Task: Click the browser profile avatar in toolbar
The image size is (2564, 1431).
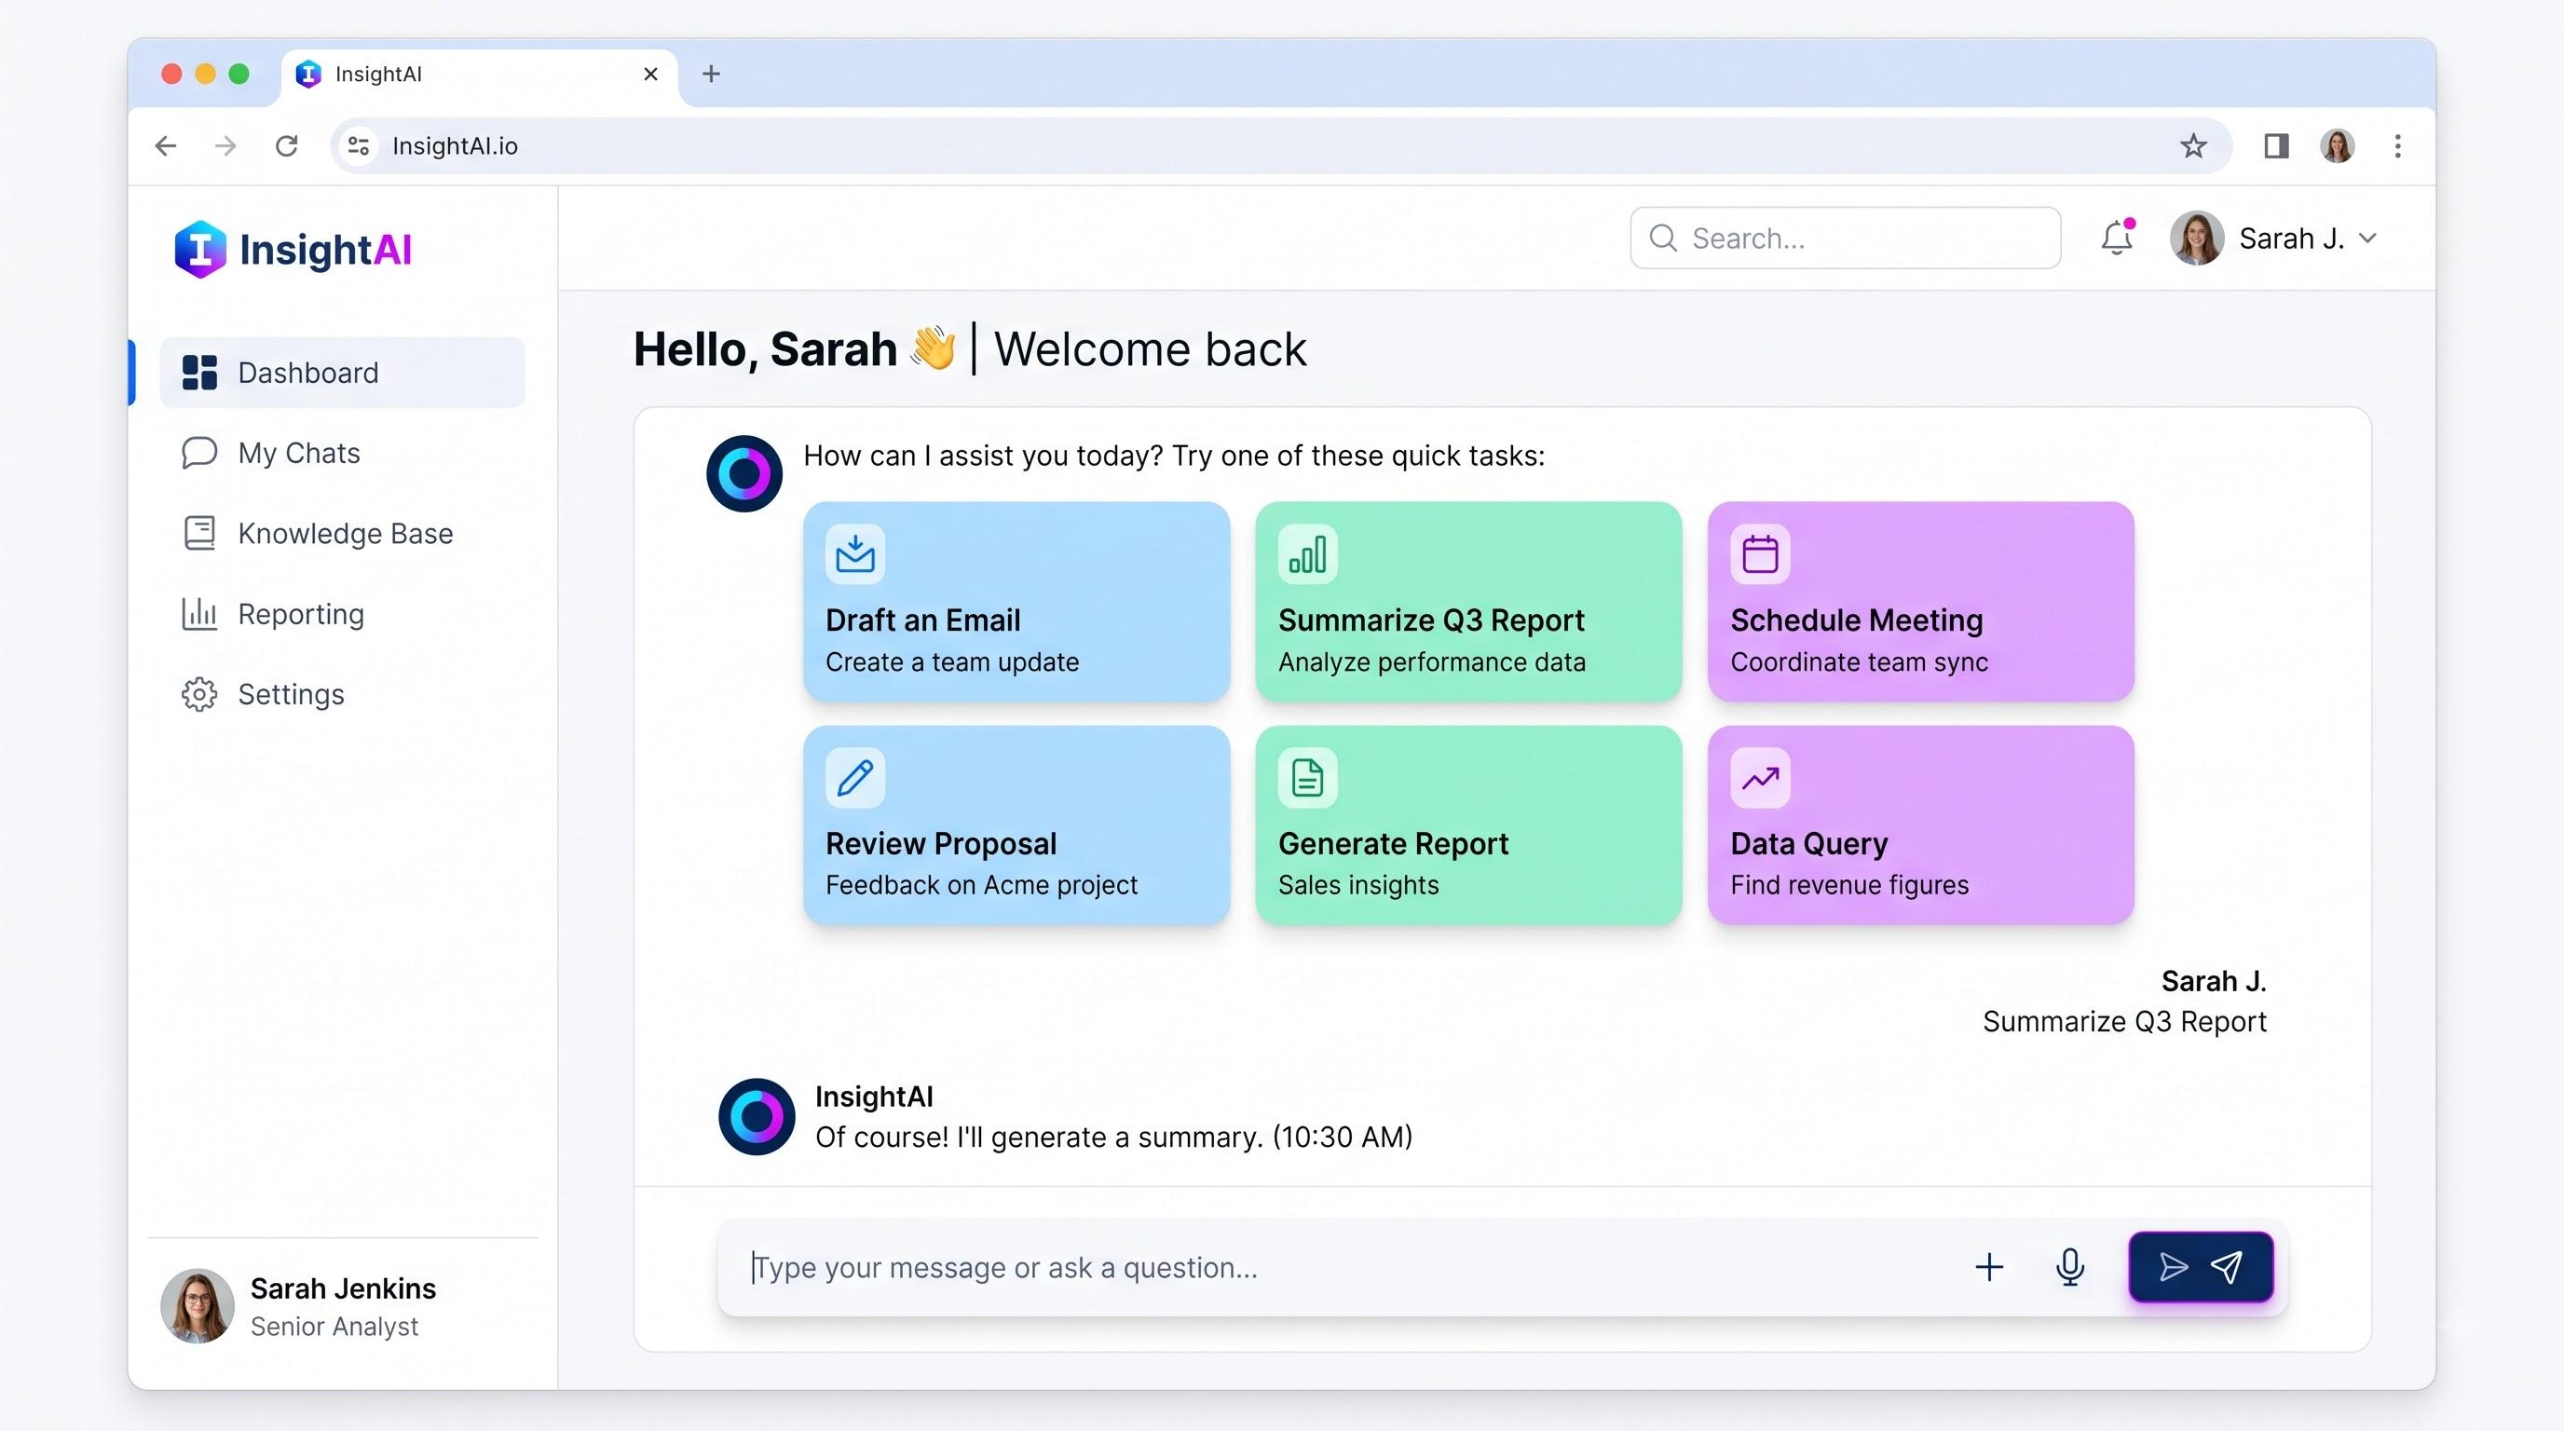Action: pos(2337,146)
